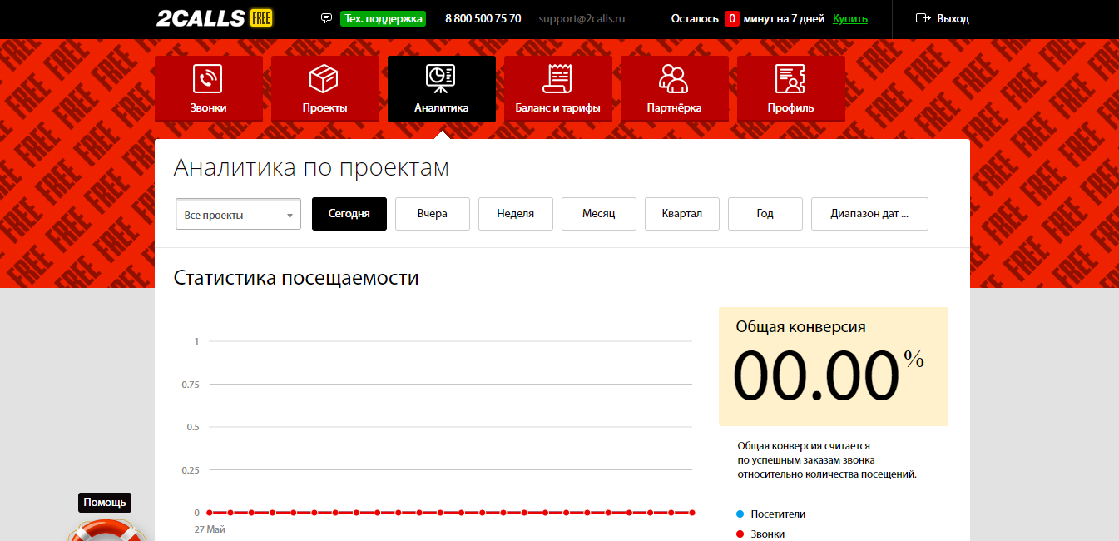Open the Звонки section icon
This screenshot has width=1119, height=541.
coord(209,79)
